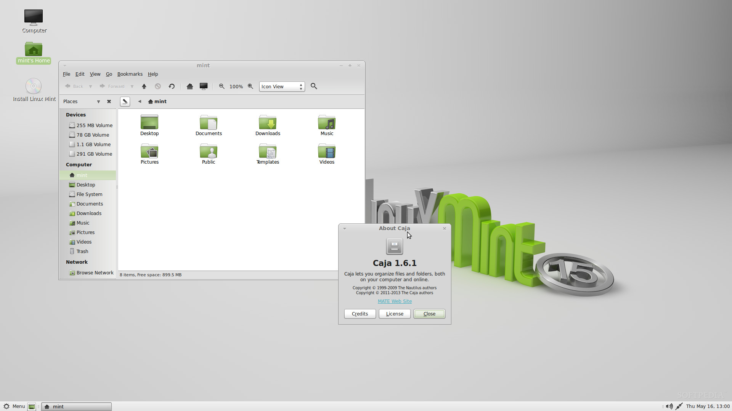Click the mint path bar button

[x=157, y=102]
